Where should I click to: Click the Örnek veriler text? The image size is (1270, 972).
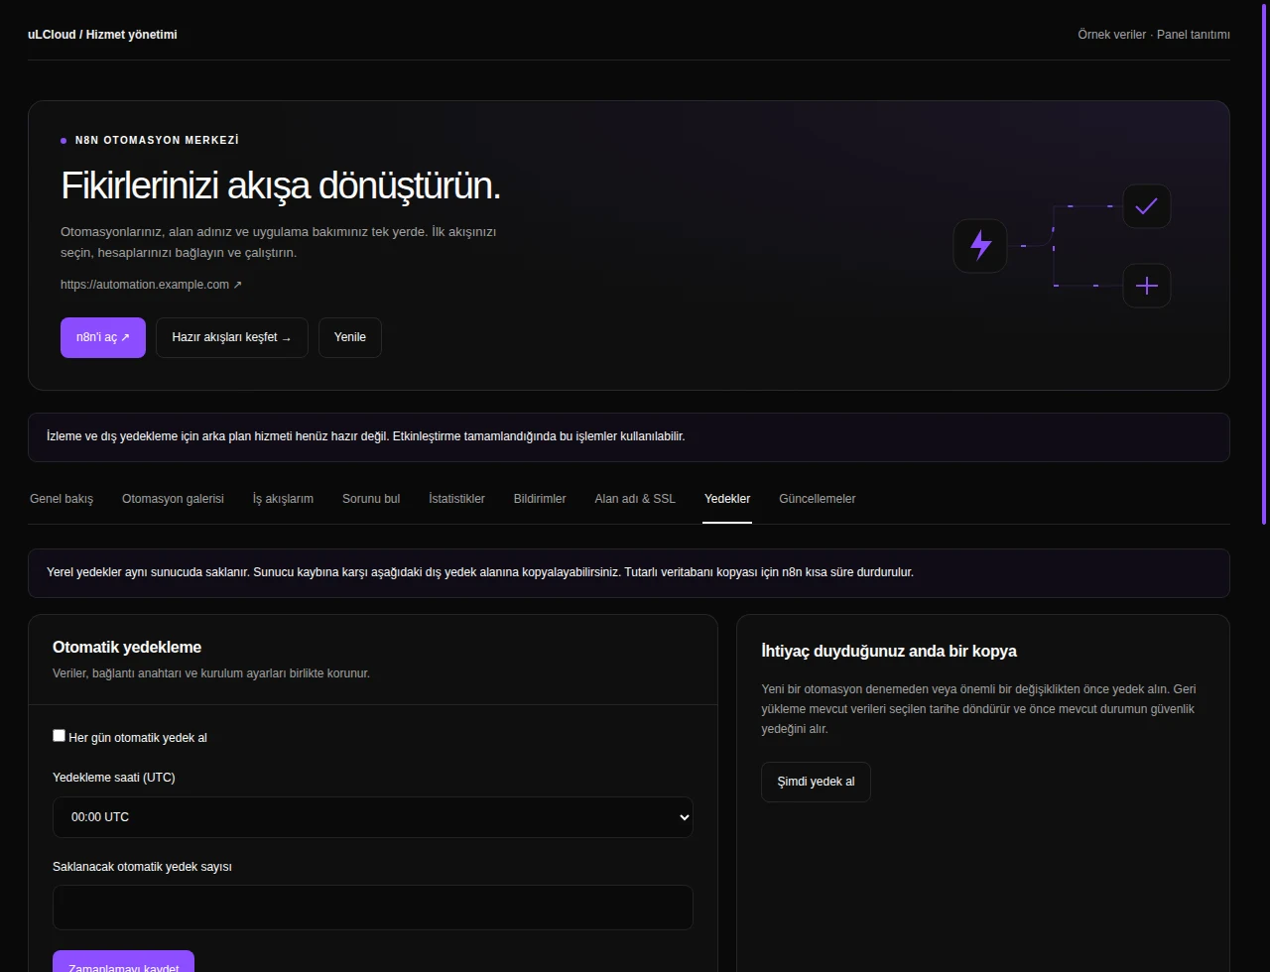(x=1111, y=35)
